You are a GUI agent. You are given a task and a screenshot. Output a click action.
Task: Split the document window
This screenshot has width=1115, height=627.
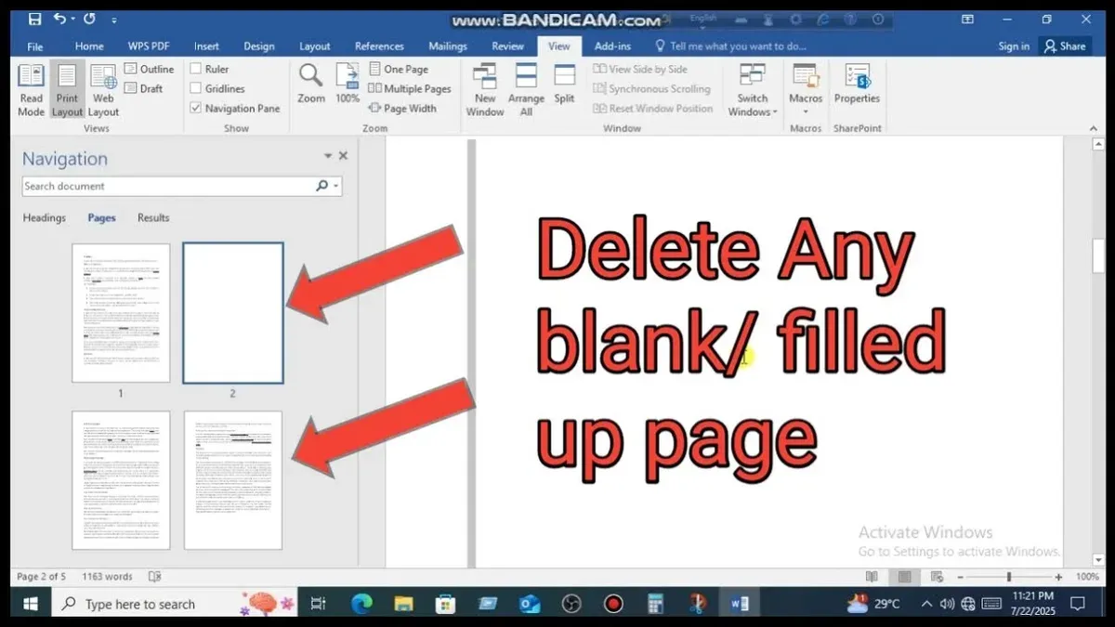564,84
